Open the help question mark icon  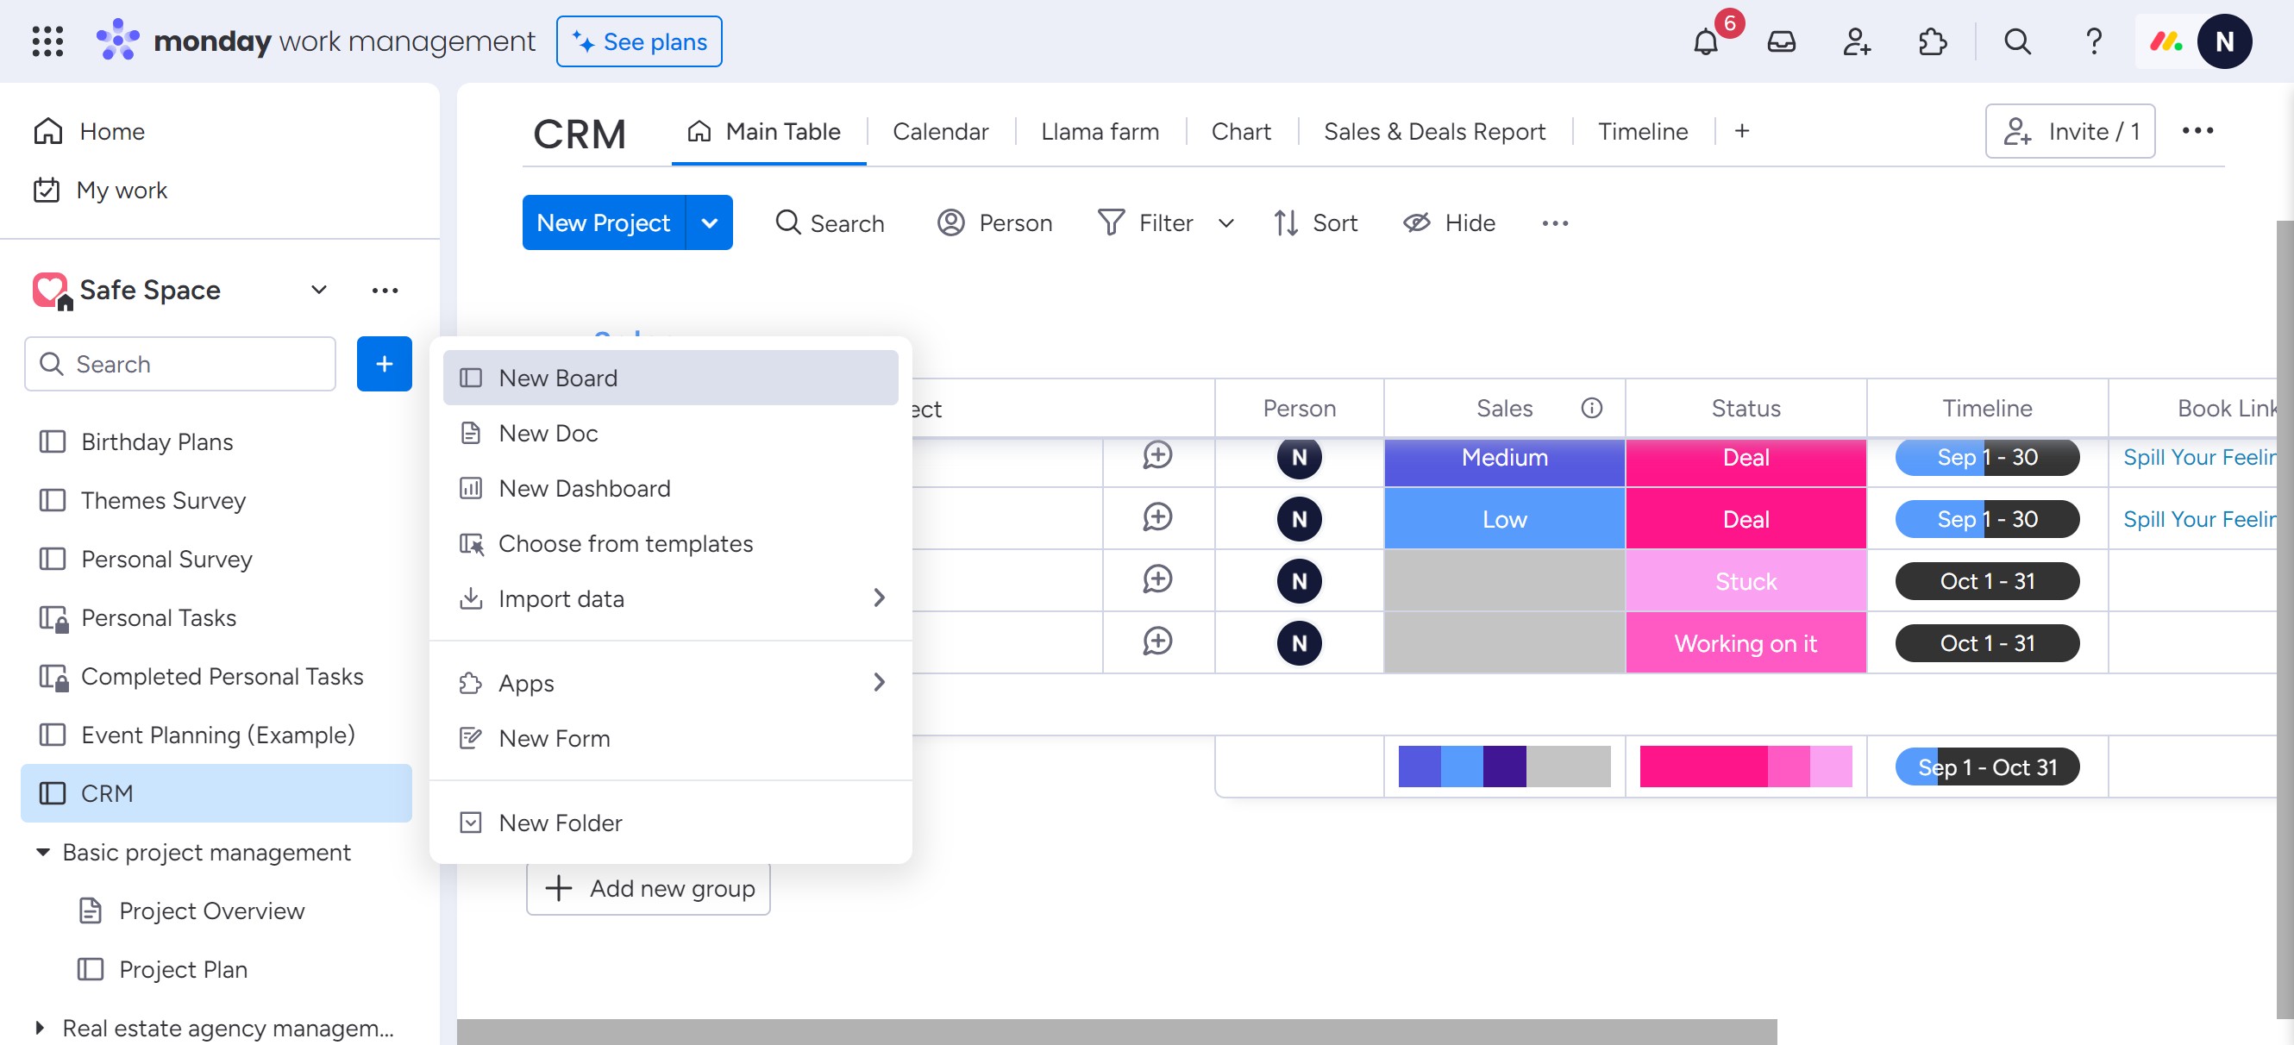(2093, 42)
